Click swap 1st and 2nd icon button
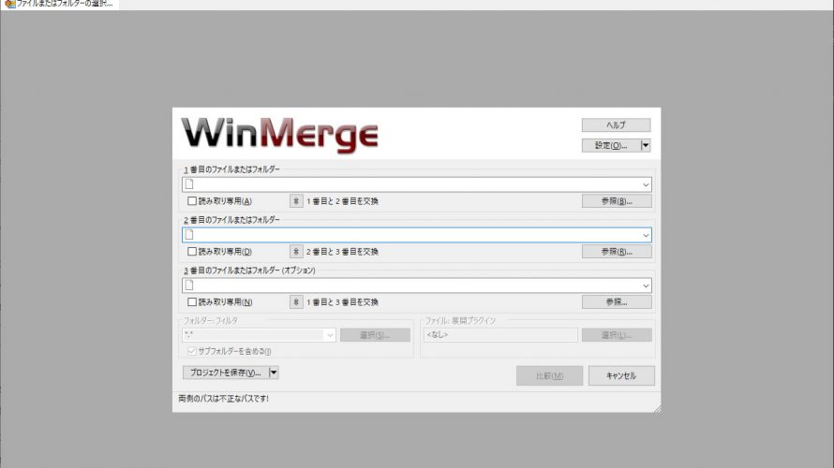Image resolution: width=834 pixels, height=468 pixels. 296,201
